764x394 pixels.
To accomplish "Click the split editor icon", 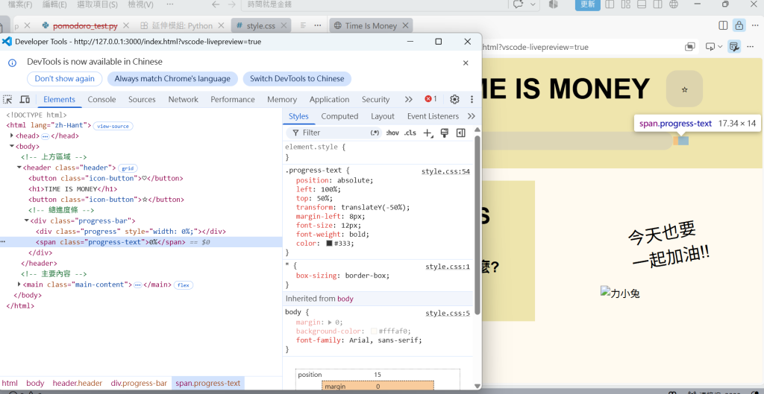I will click(723, 25).
